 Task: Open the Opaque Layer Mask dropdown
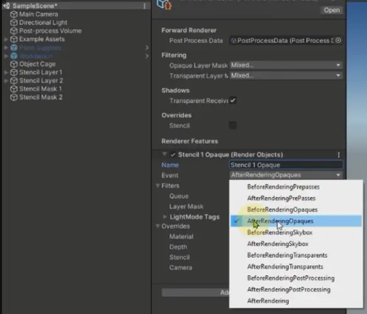(286, 65)
